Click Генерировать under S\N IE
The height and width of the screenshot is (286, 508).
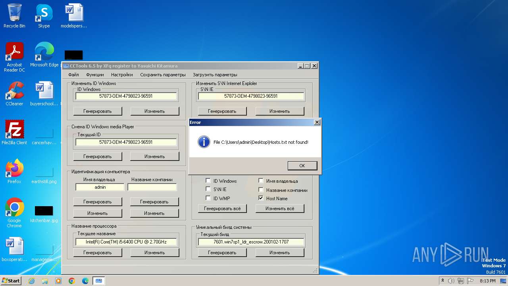click(222, 111)
